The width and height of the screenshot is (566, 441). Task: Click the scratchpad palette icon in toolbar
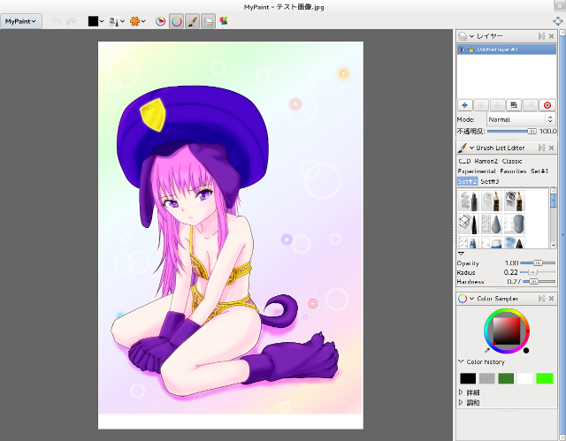pos(224,21)
